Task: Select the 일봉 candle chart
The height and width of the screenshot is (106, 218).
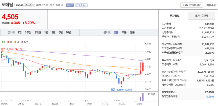Action: [x=116, y=33]
